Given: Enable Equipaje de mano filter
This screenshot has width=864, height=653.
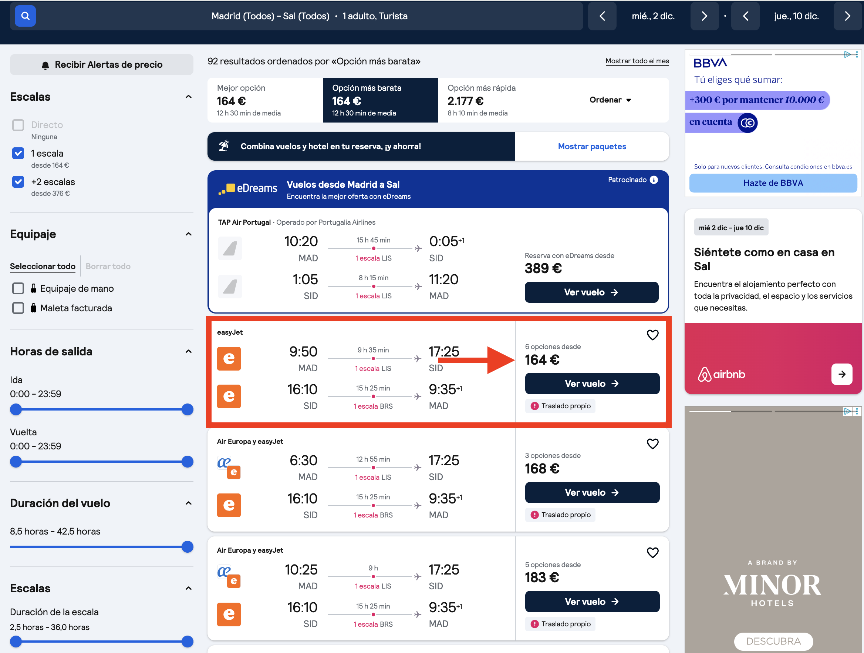Looking at the screenshot, I should click(x=18, y=288).
